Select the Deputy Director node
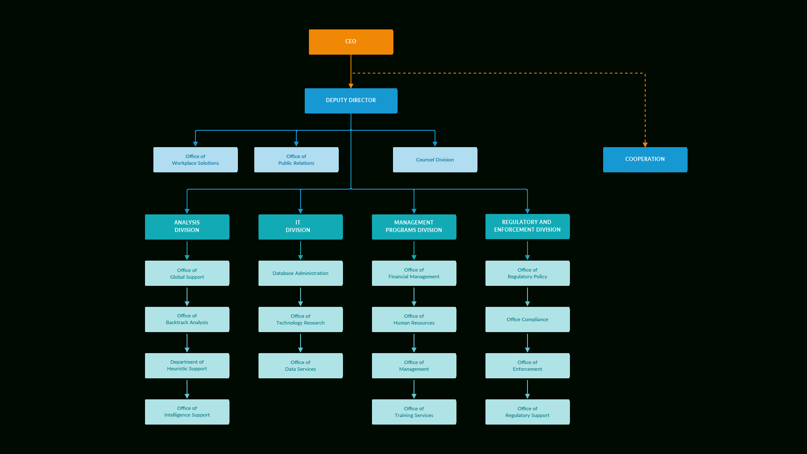The image size is (807, 454). point(351,100)
